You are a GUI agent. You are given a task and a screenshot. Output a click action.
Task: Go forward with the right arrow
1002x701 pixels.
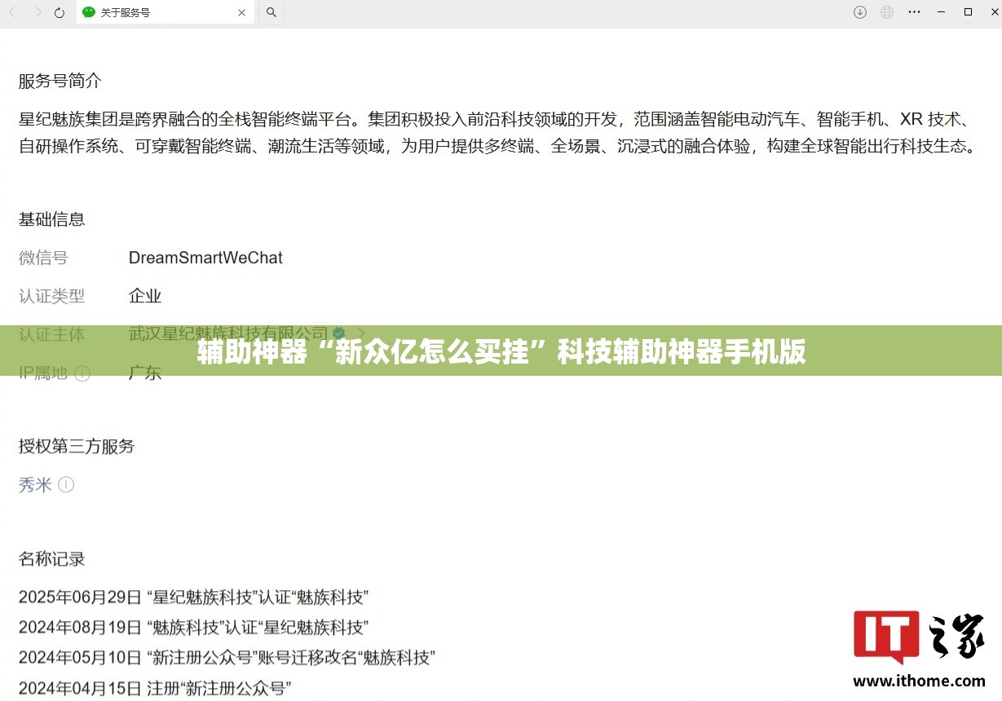coord(37,12)
